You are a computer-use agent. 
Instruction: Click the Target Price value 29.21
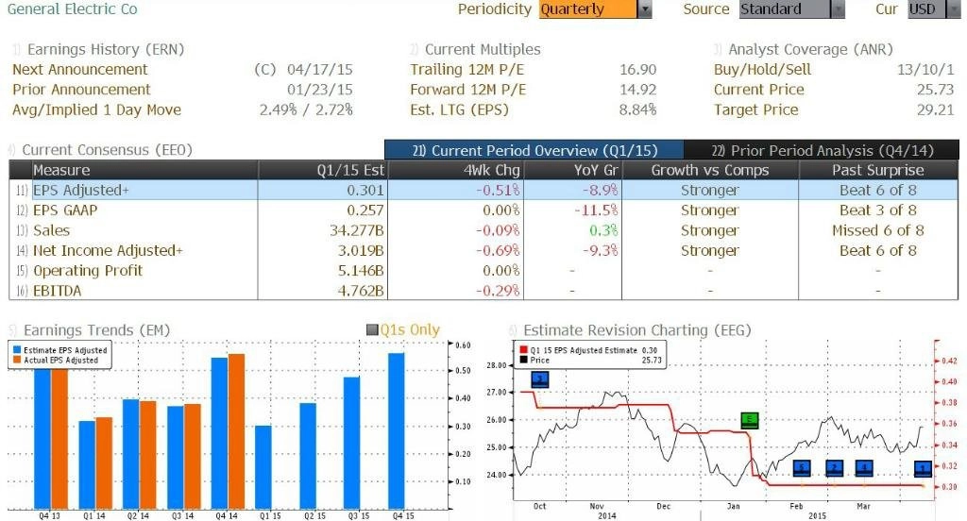point(936,109)
